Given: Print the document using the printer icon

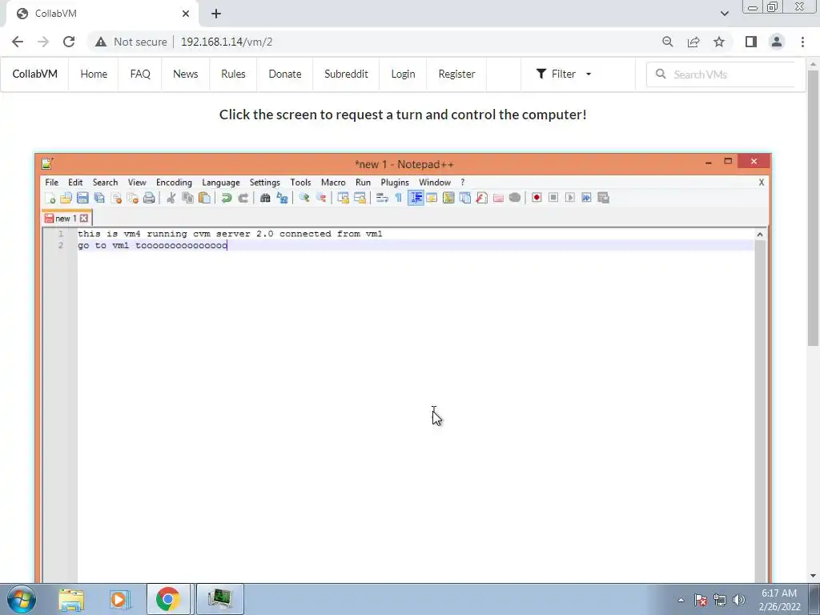Looking at the screenshot, I should tap(149, 198).
